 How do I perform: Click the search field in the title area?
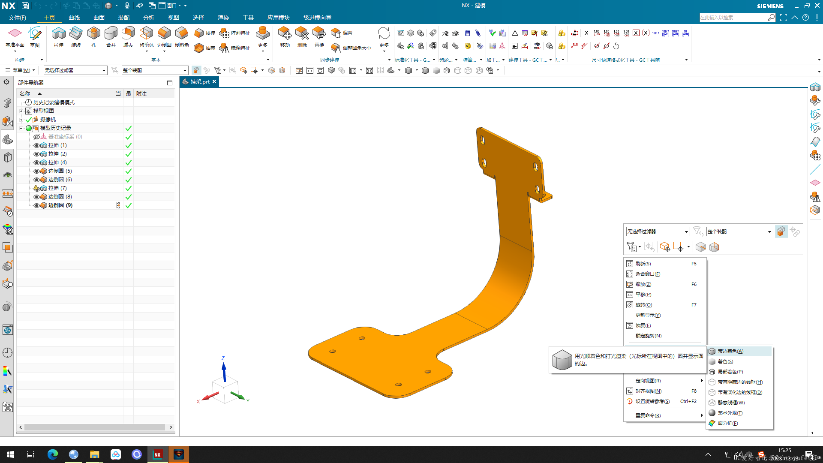click(733, 18)
